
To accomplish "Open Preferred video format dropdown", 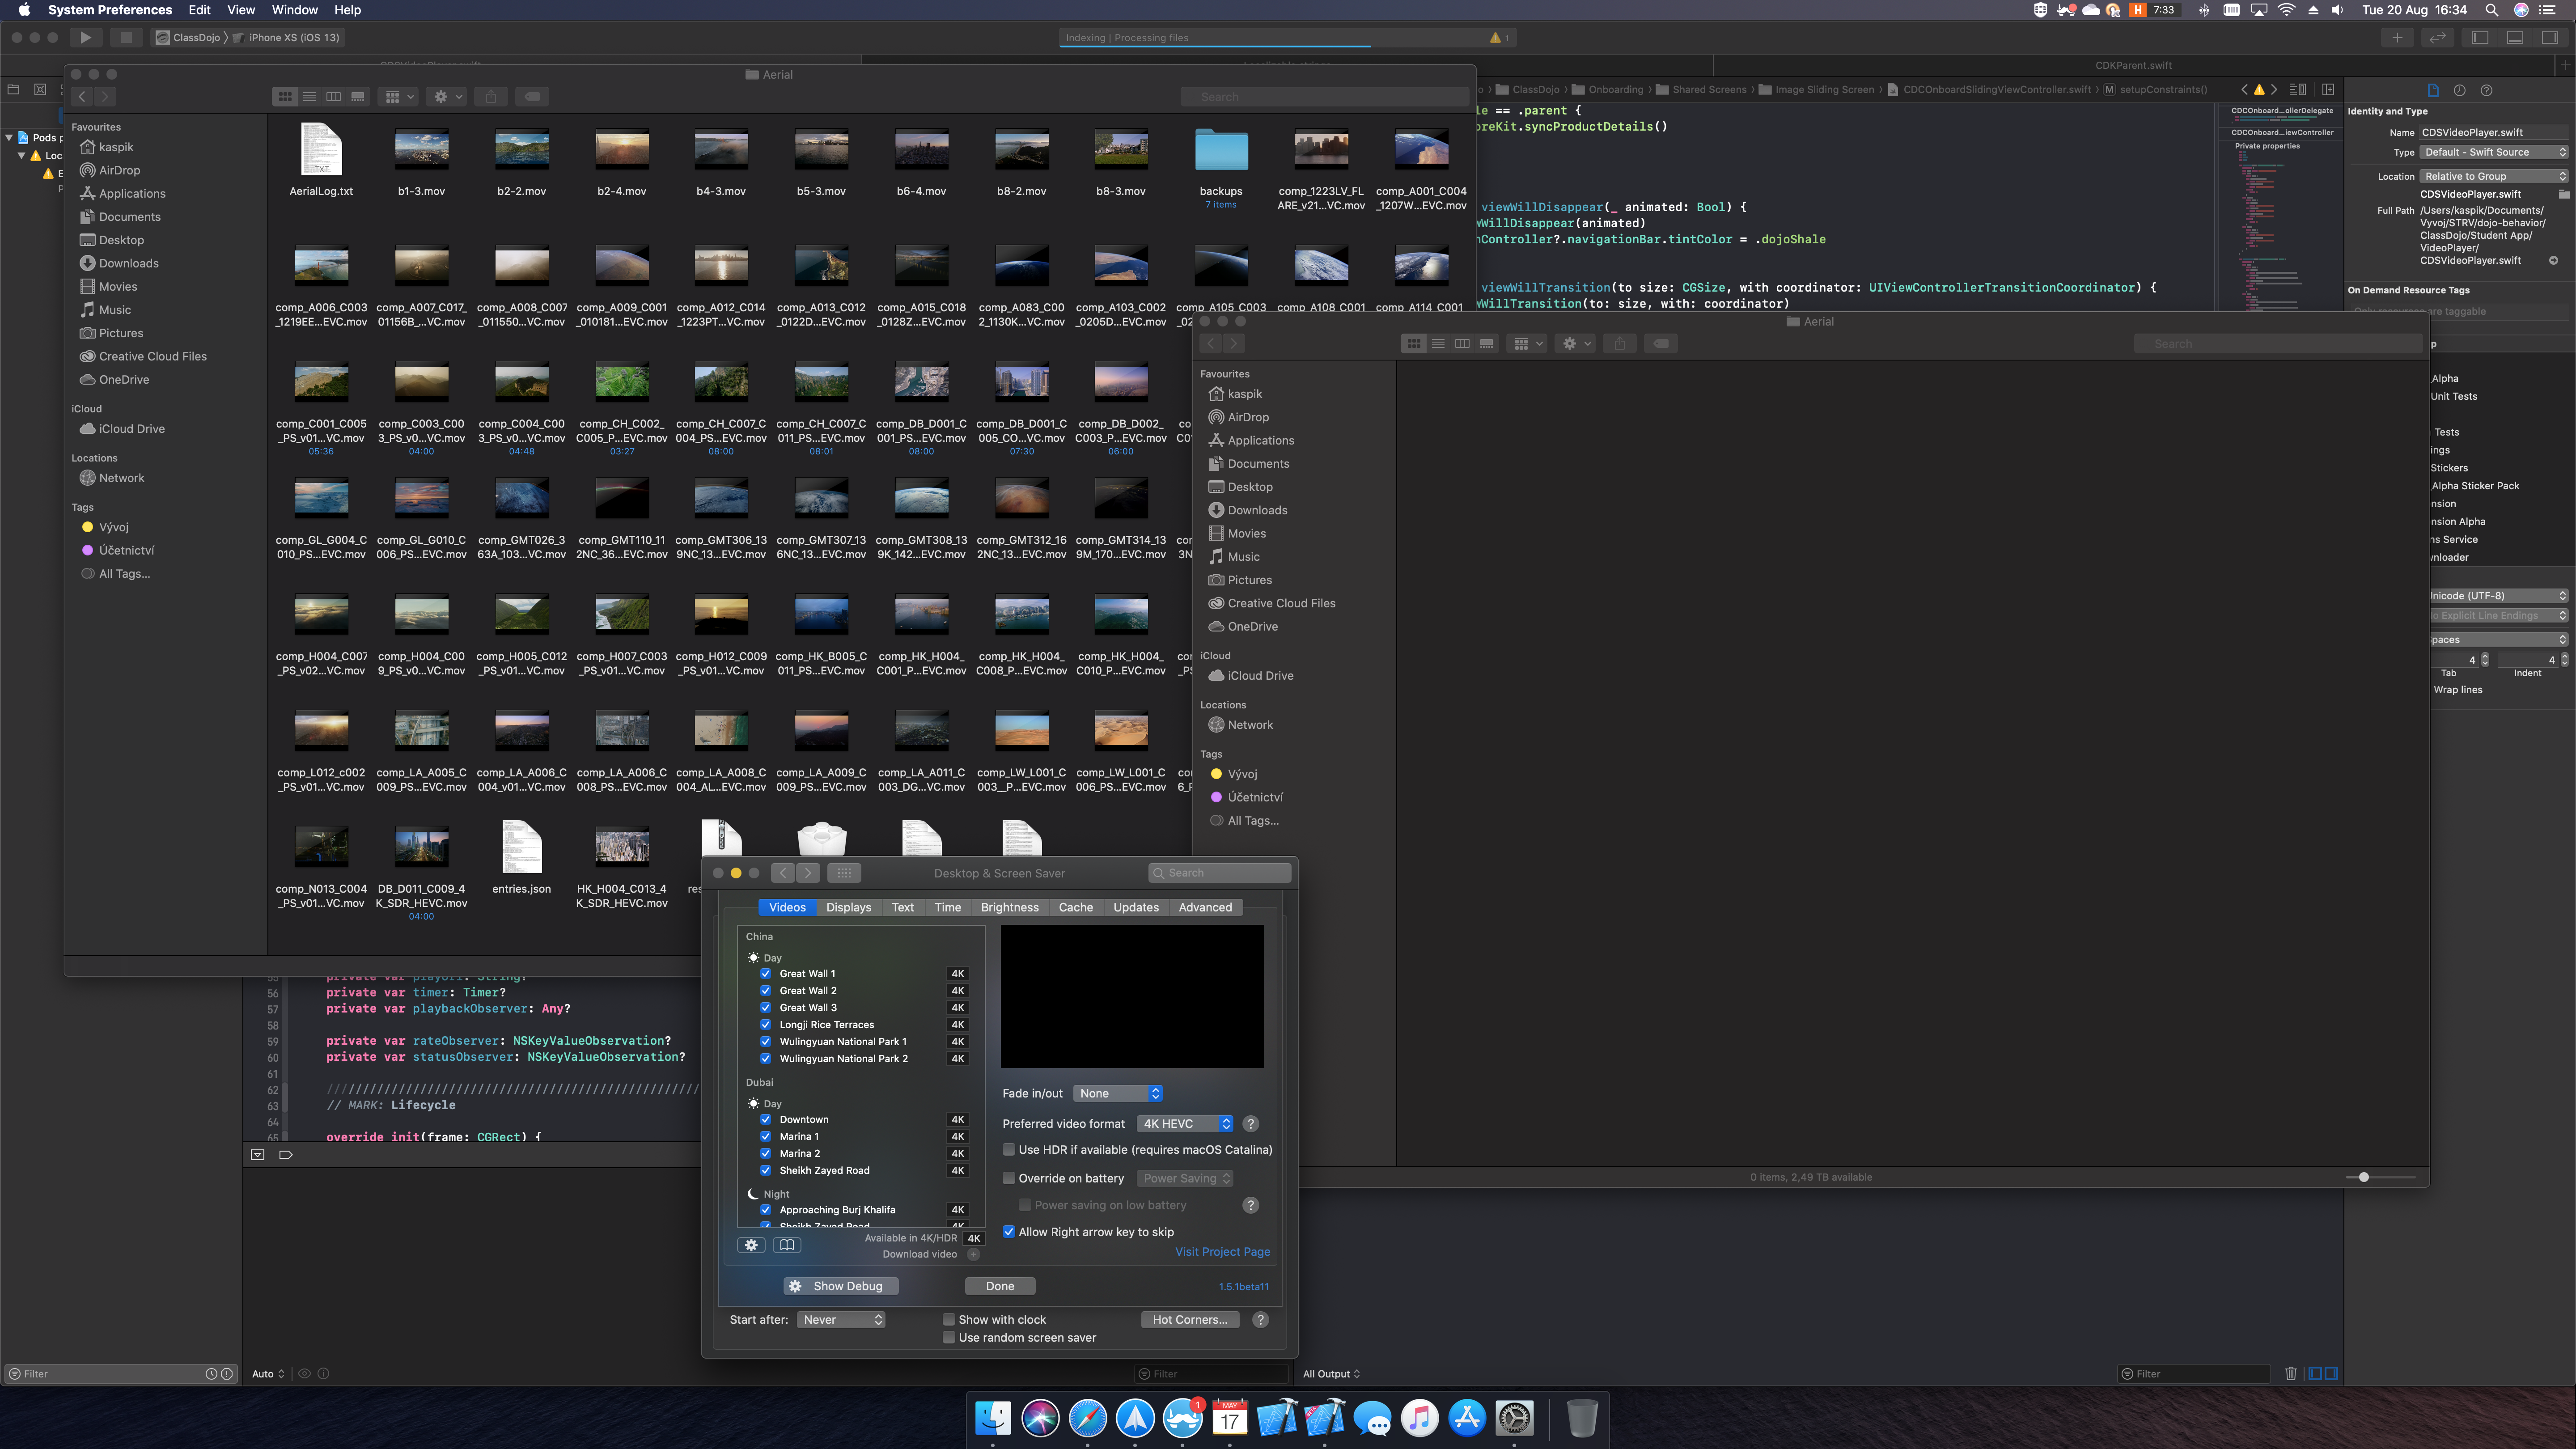I will tap(1185, 1124).
